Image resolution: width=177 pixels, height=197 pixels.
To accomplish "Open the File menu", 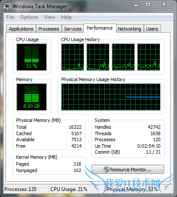I will click(x=10, y=17).
